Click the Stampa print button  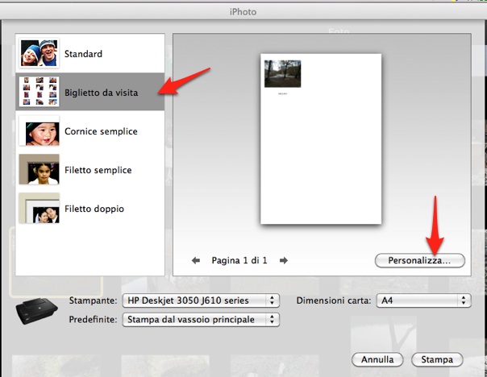click(437, 359)
